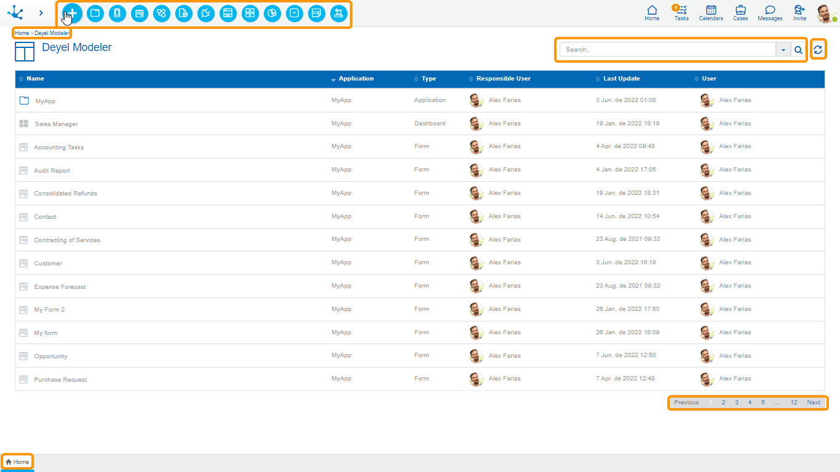Click the dashboard four-squares toolbar icon
Screen dimensions: 840x472
(x=250, y=13)
